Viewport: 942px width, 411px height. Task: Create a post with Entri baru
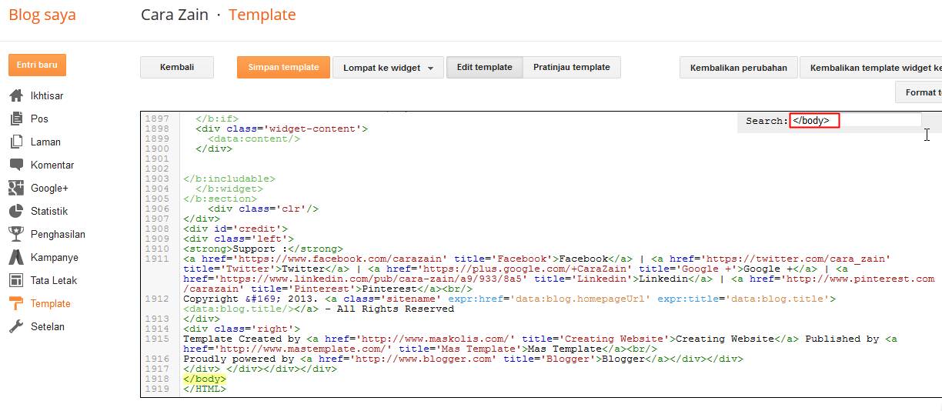(x=37, y=65)
